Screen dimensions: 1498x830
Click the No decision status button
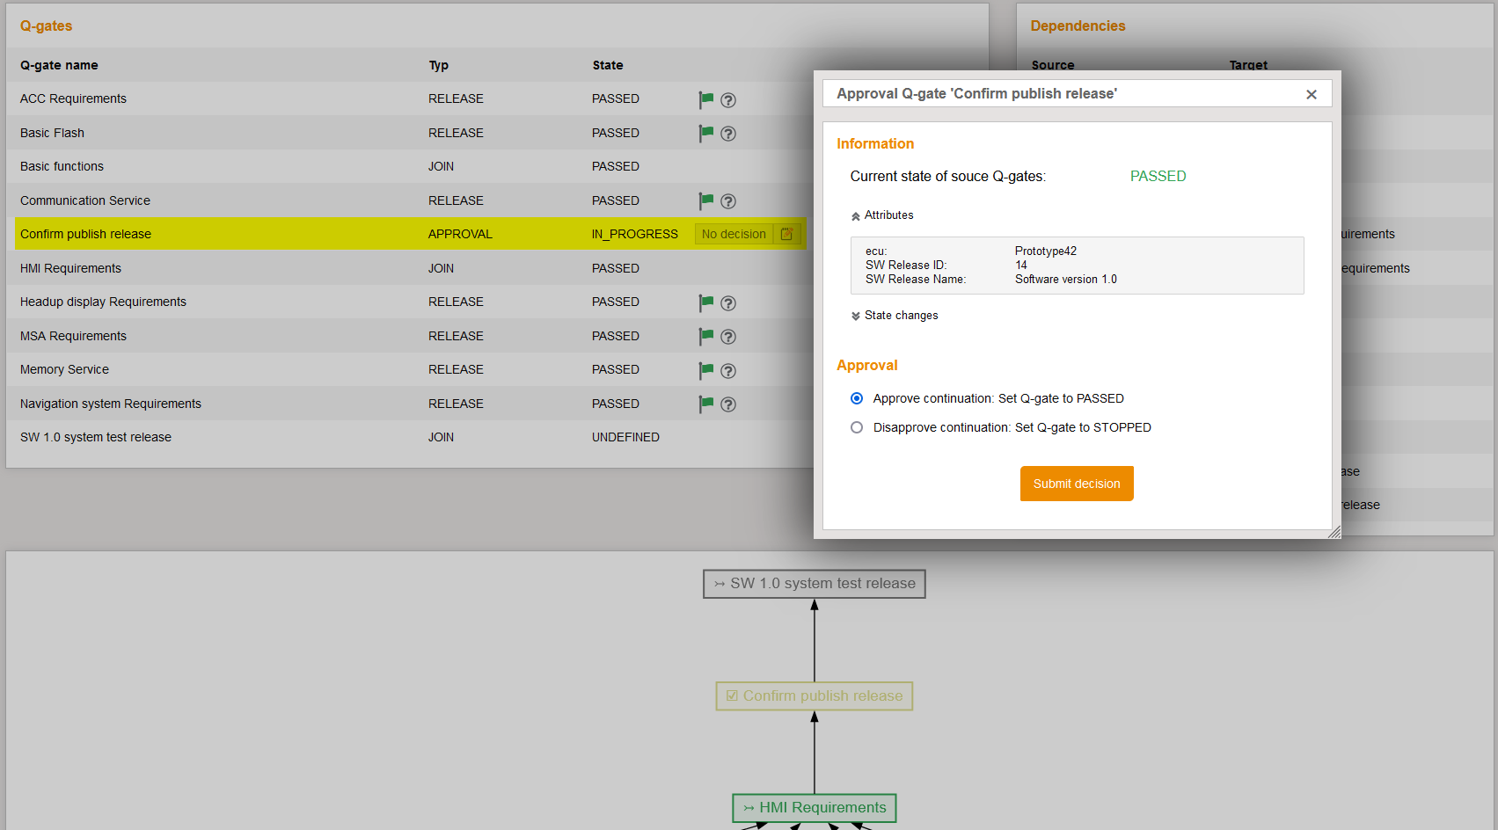coord(734,234)
